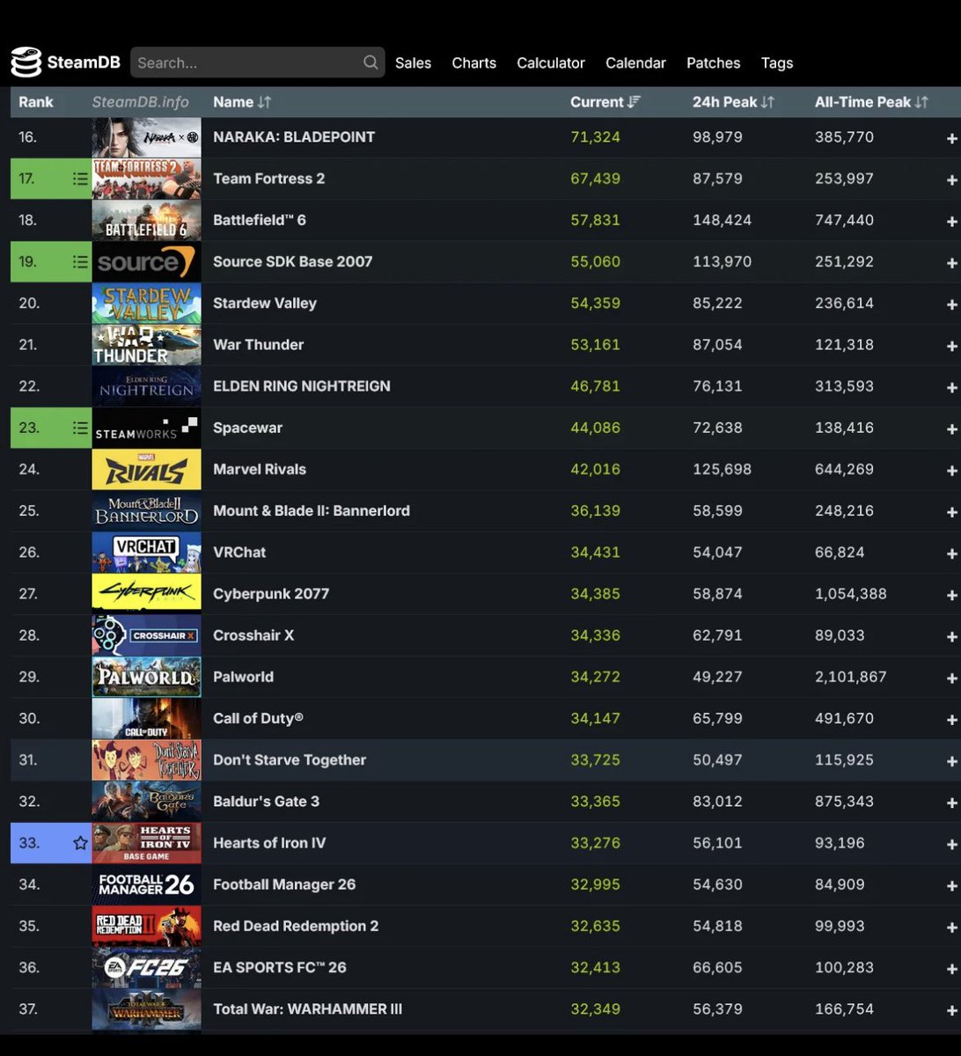Open the Calculator page
961x1056 pixels.
click(551, 63)
